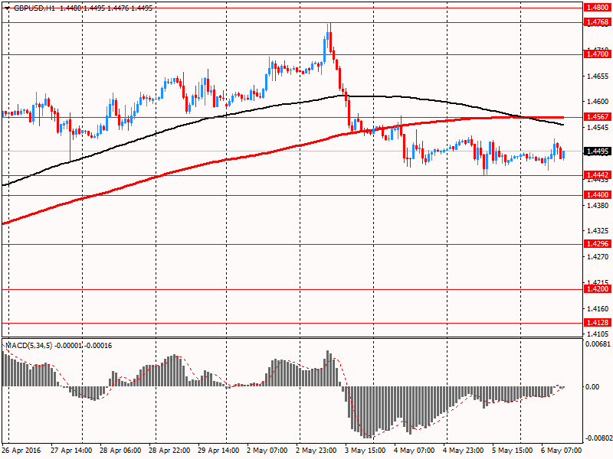
Task: Click the 1.4400 red price level label
Action: click(598, 195)
